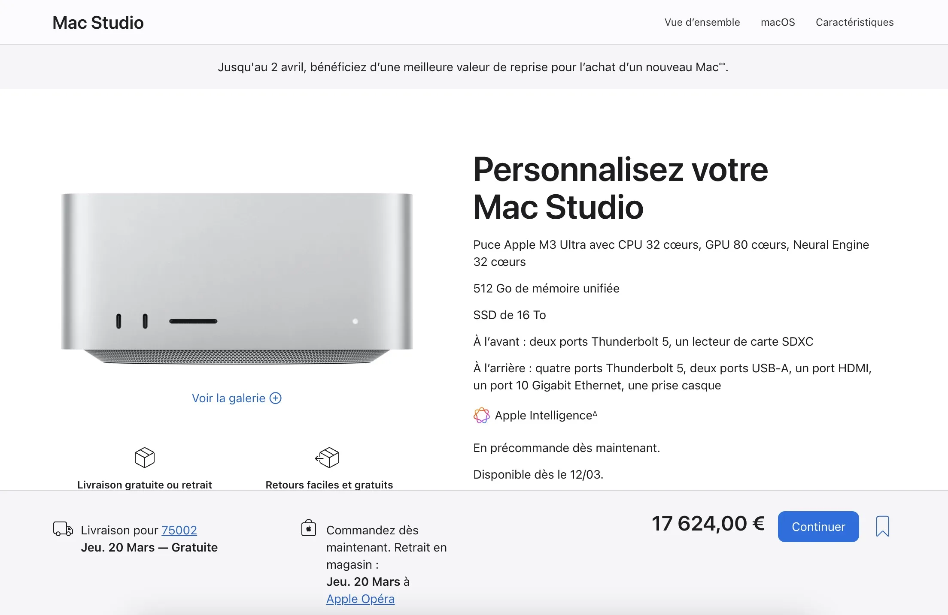Switch to the Caractéristiques tab

[854, 22]
